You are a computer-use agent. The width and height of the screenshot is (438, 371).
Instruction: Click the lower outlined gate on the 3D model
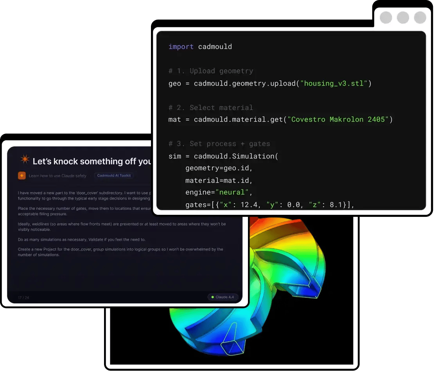233,340
